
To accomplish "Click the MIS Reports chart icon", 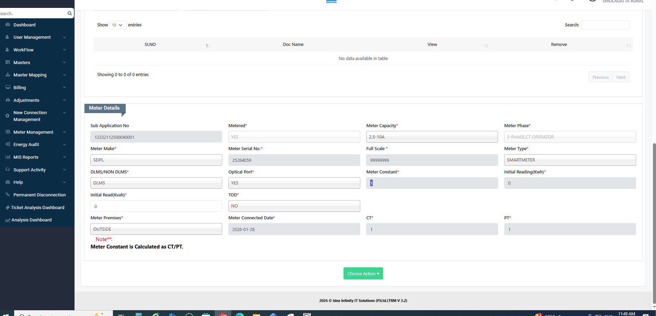I will (8, 157).
